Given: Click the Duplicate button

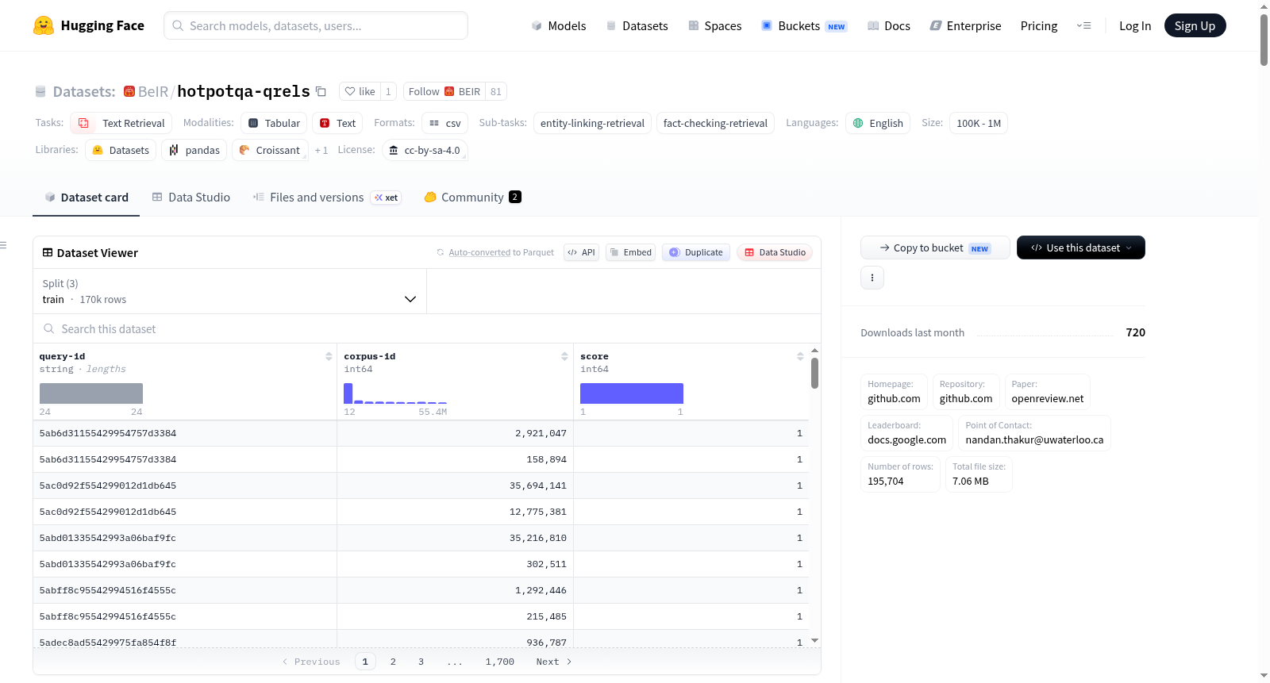Looking at the screenshot, I should (696, 252).
